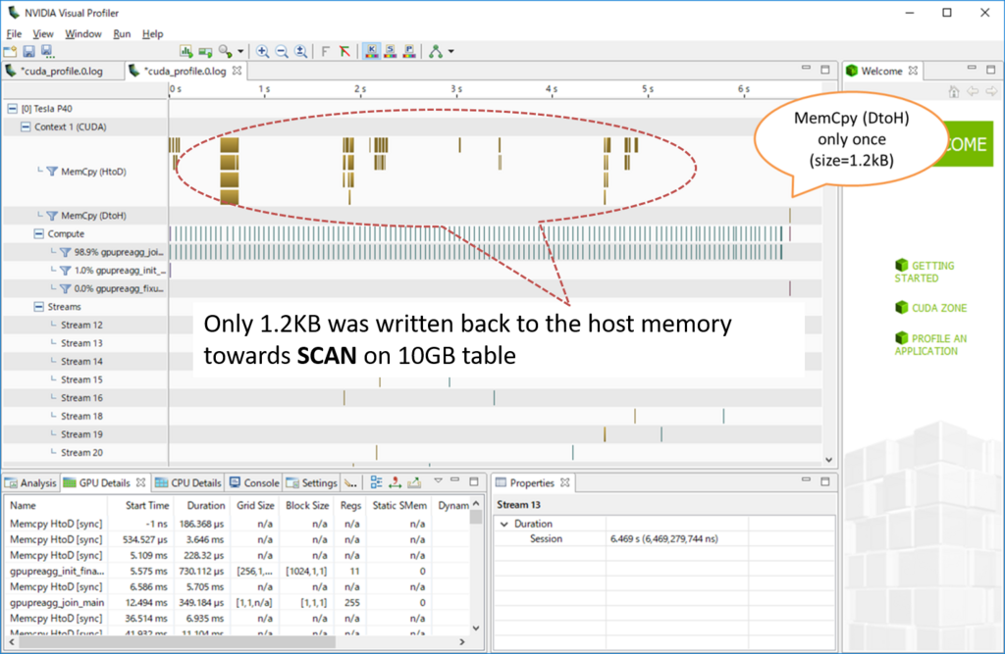Collapse the Streams node
Screen dimensions: 1005x654
coord(38,307)
